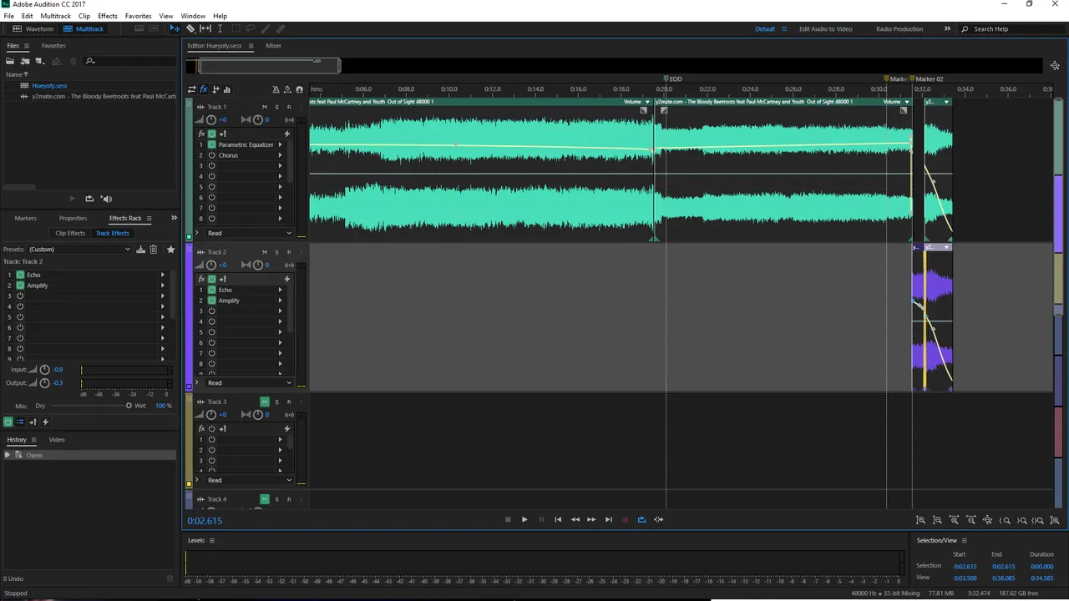Show more workspaces with the chevron button
1069x601 pixels.
coord(947,28)
